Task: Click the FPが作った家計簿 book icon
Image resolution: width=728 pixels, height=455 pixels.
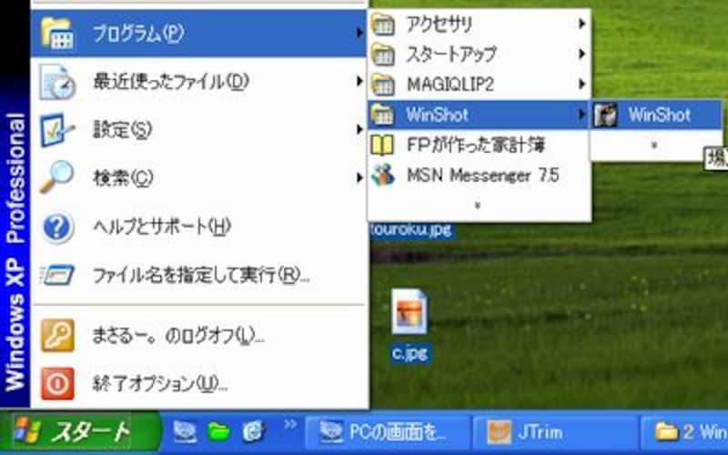Action: 382,146
